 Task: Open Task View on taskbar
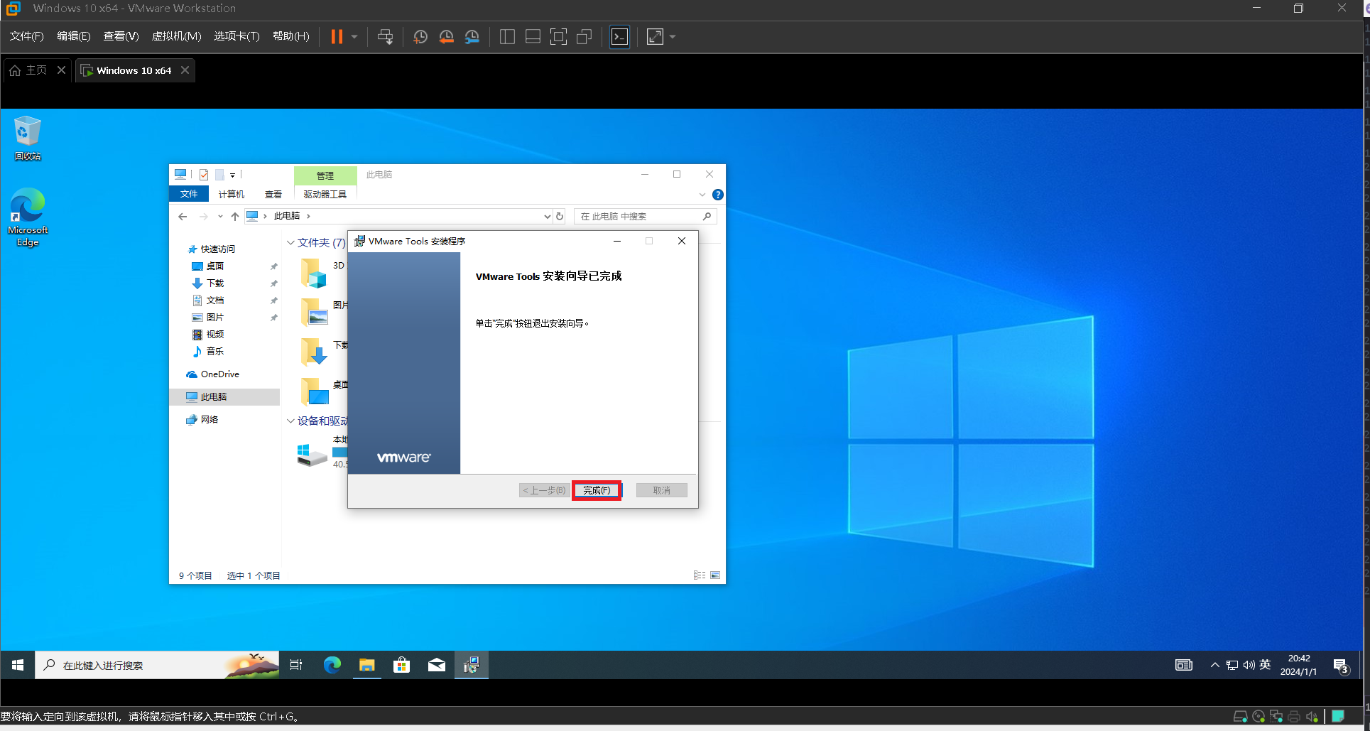[x=296, y=665]
